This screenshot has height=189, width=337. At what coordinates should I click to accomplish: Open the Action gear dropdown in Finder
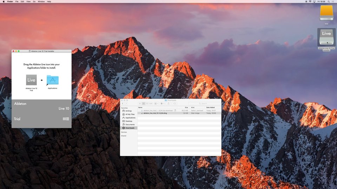tap(162, 104)
